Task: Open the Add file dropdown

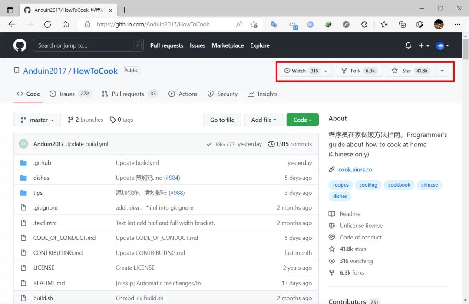Action: [264, 120]
